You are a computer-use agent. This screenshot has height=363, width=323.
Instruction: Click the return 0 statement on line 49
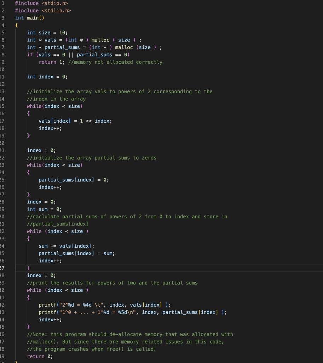[41, 356]
